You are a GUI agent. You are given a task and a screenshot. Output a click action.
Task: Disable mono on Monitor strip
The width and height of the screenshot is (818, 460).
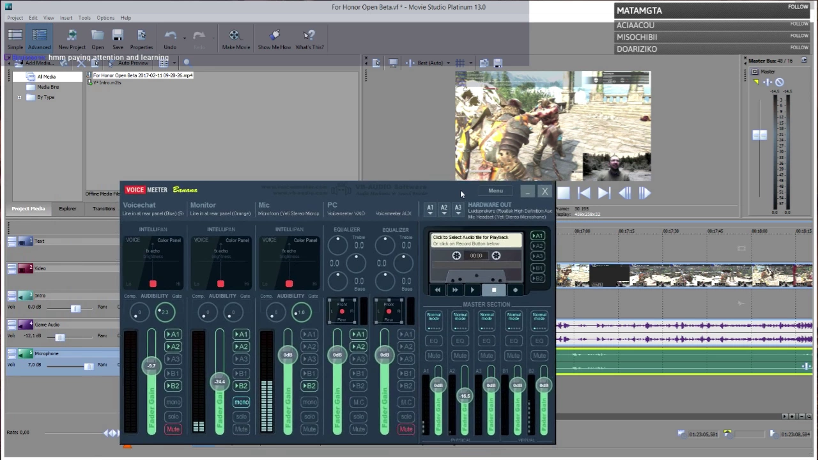241,402
